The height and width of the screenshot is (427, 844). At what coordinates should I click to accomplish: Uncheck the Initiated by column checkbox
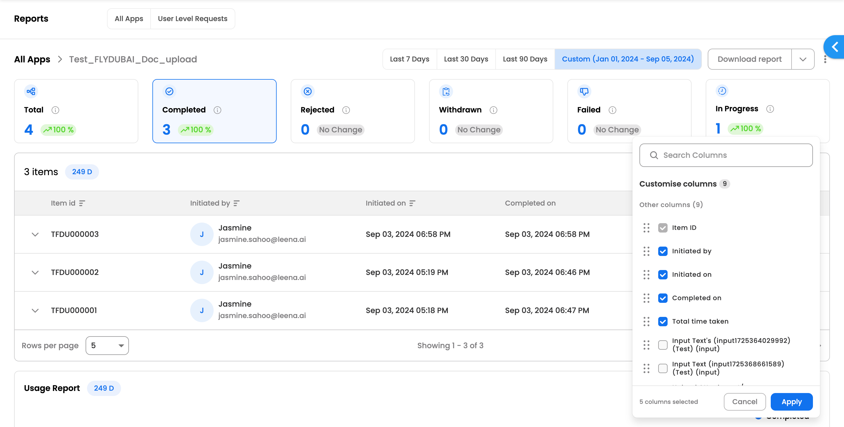coord(663,251)
